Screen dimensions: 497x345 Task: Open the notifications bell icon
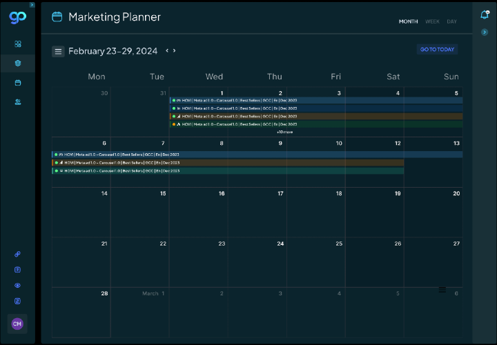tap(484, 15)
